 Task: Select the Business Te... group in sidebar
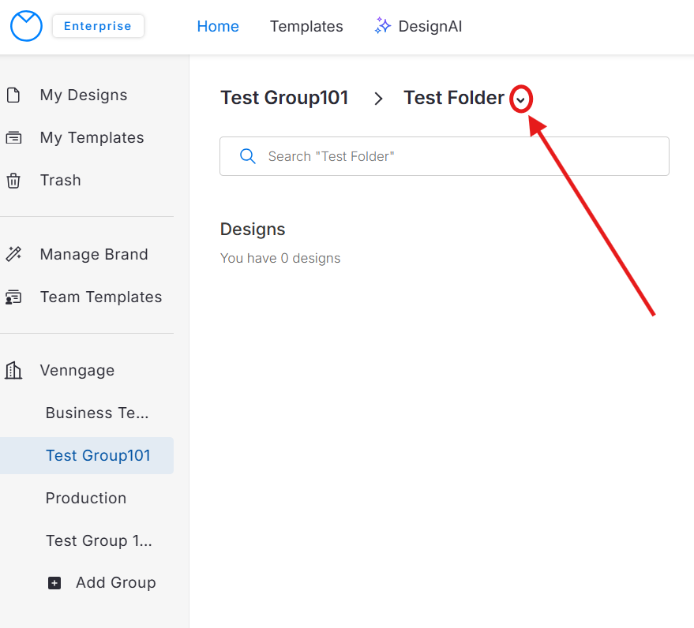97,413
